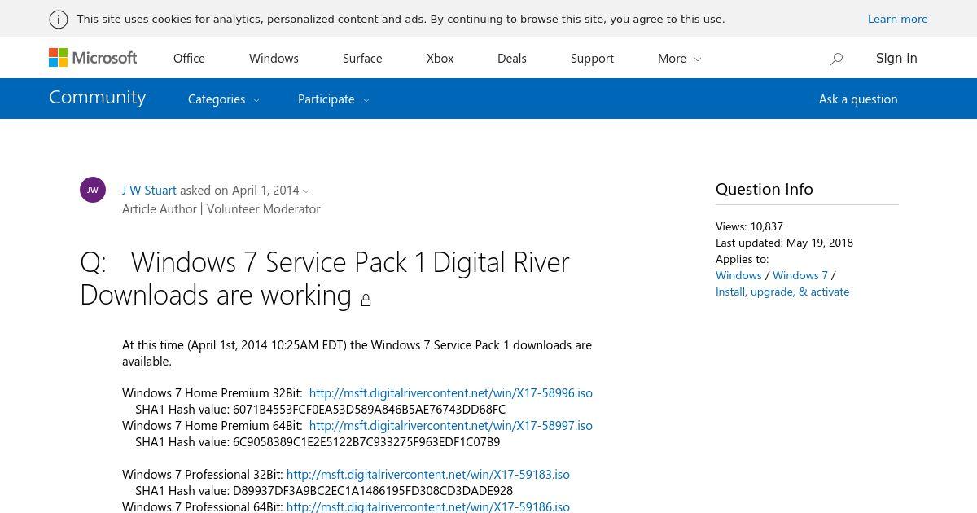Go to the Community home link
The width and height of the screenshot is (977, 513).
(x=98, y=97)
